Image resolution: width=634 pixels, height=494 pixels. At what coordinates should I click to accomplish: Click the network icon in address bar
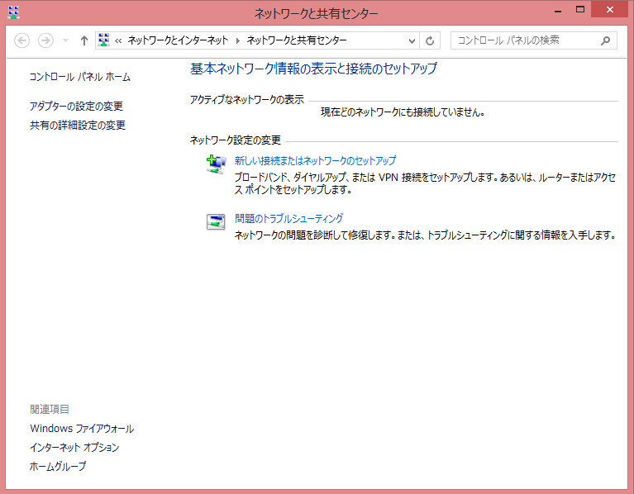click(x=104, y=40)
